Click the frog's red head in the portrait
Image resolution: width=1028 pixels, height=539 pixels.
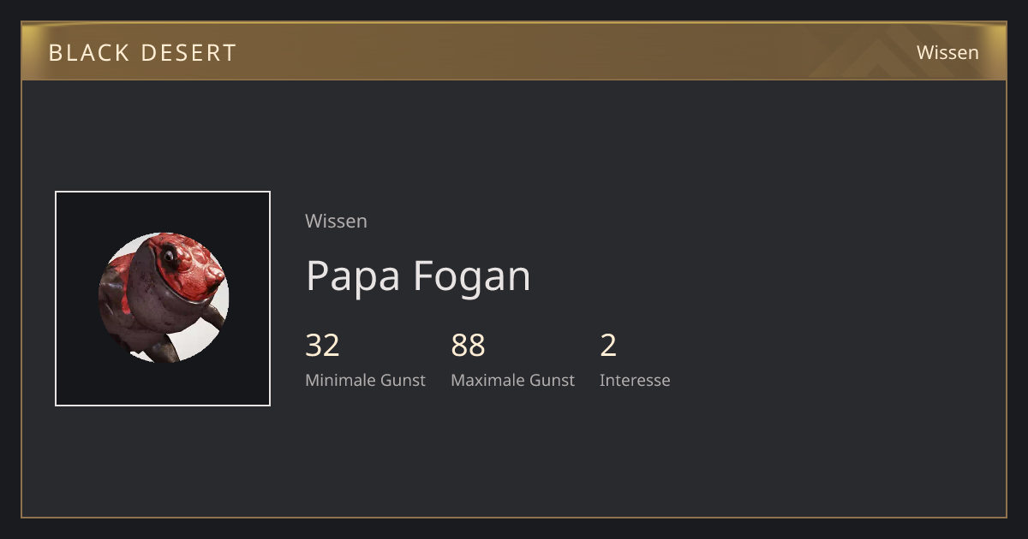point(190,264)
